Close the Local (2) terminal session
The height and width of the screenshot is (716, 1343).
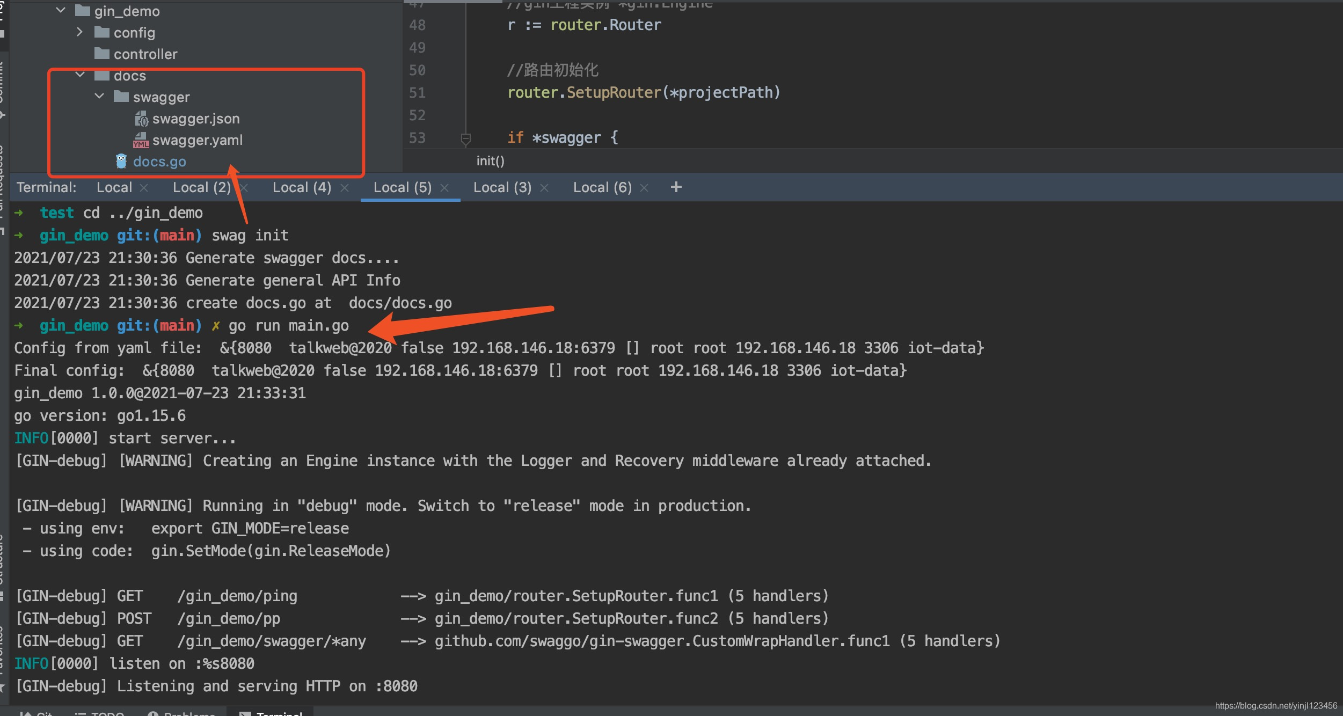tap(244, 188)
